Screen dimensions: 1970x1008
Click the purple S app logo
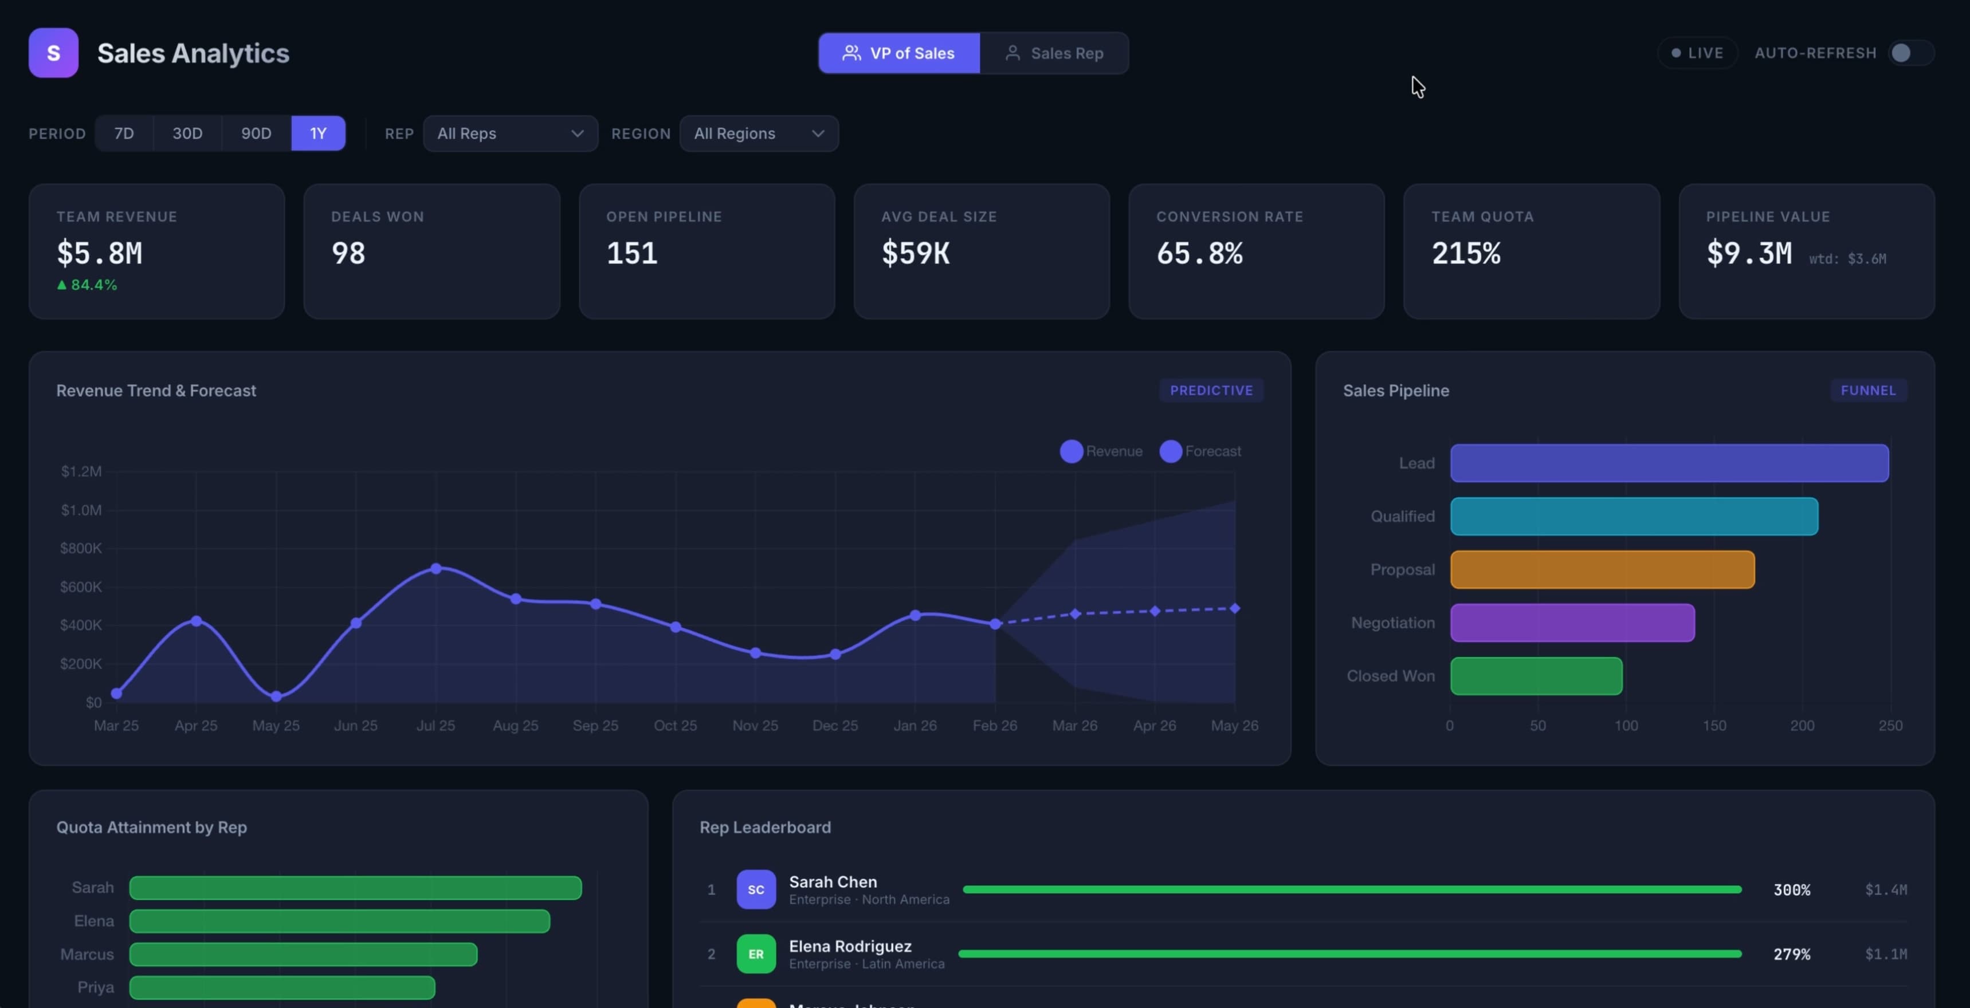coord(53,53)
